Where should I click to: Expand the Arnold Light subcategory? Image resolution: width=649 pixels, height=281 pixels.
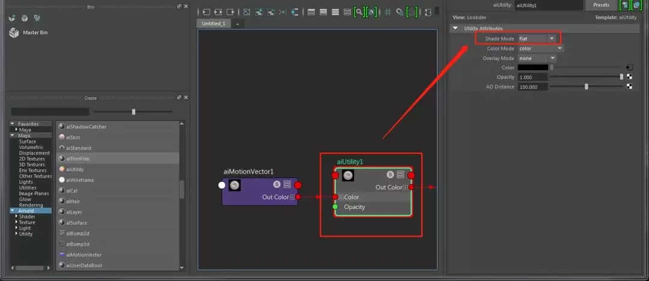pyautogui.click(x=17, y=228)
